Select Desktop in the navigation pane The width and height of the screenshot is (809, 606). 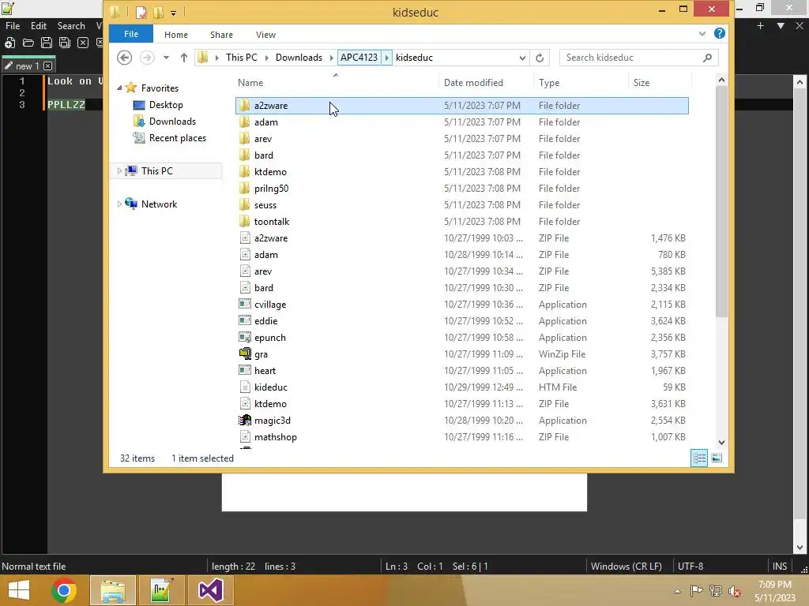[x=166, y=105]
